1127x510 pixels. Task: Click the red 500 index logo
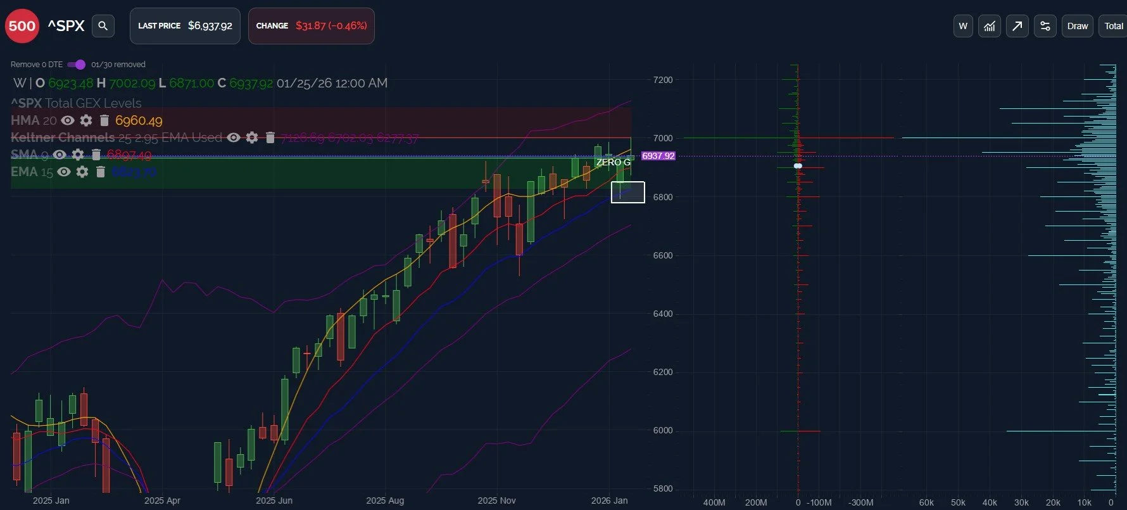click(x=22, y=26)
